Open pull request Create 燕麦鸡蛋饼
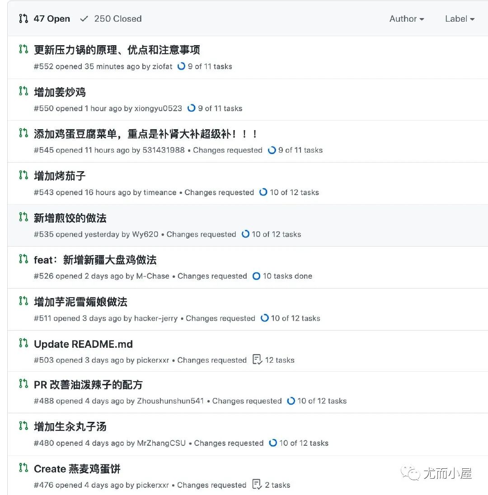 click(x=77, y=469)
